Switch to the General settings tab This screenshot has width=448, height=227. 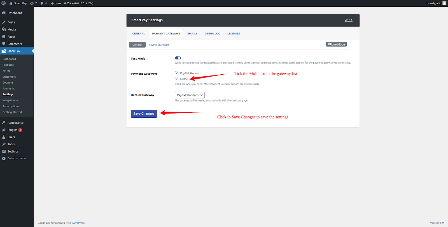coord(139,34)
